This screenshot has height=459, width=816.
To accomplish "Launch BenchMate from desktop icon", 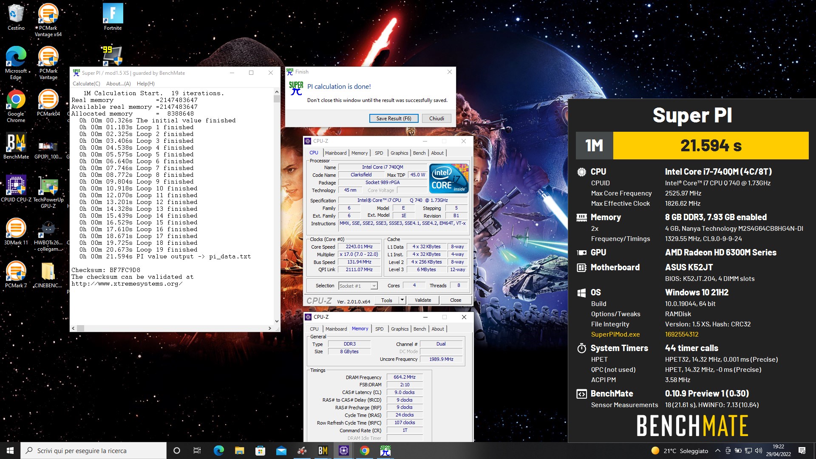I will click(16, 146).
